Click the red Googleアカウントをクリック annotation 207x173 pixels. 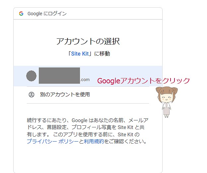(x=144, y=81)
